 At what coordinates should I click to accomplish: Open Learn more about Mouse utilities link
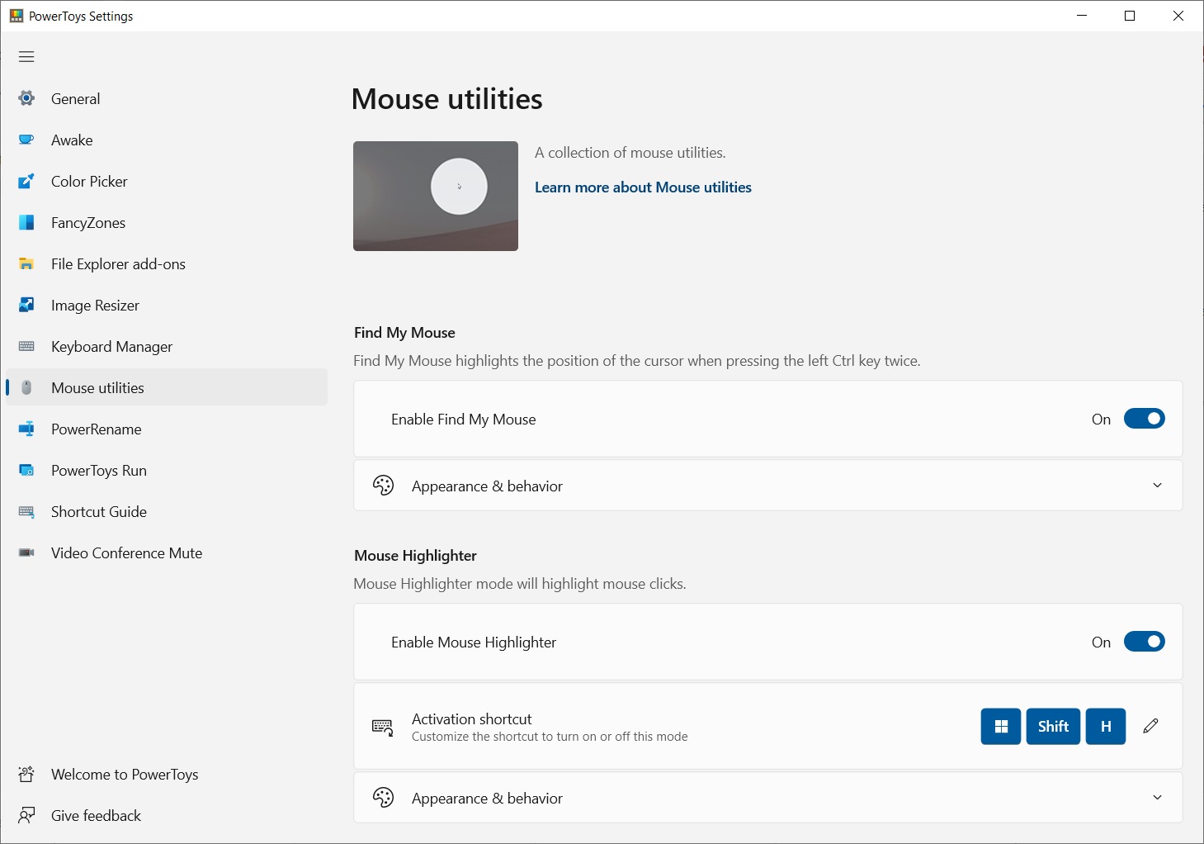pos(643,187)
